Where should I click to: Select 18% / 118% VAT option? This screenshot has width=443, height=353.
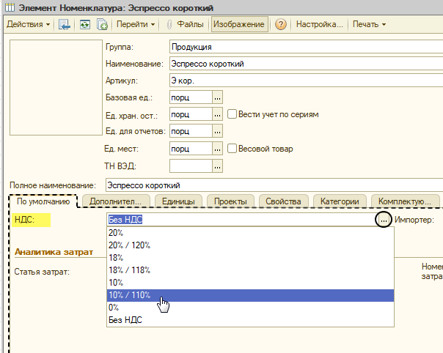click(250, 270)
